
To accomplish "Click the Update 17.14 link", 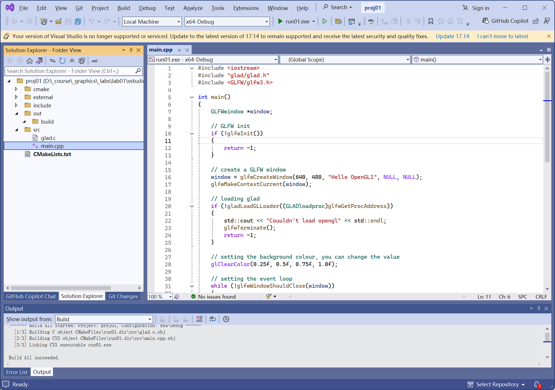I will click(452, 36).
